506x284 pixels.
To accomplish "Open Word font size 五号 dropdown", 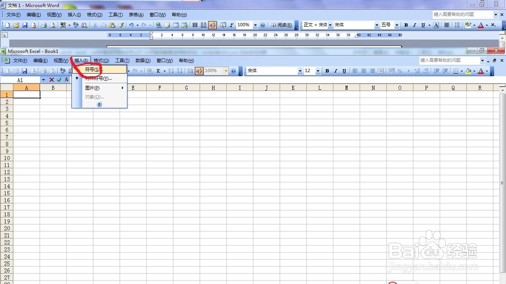I will coord(397,25).
